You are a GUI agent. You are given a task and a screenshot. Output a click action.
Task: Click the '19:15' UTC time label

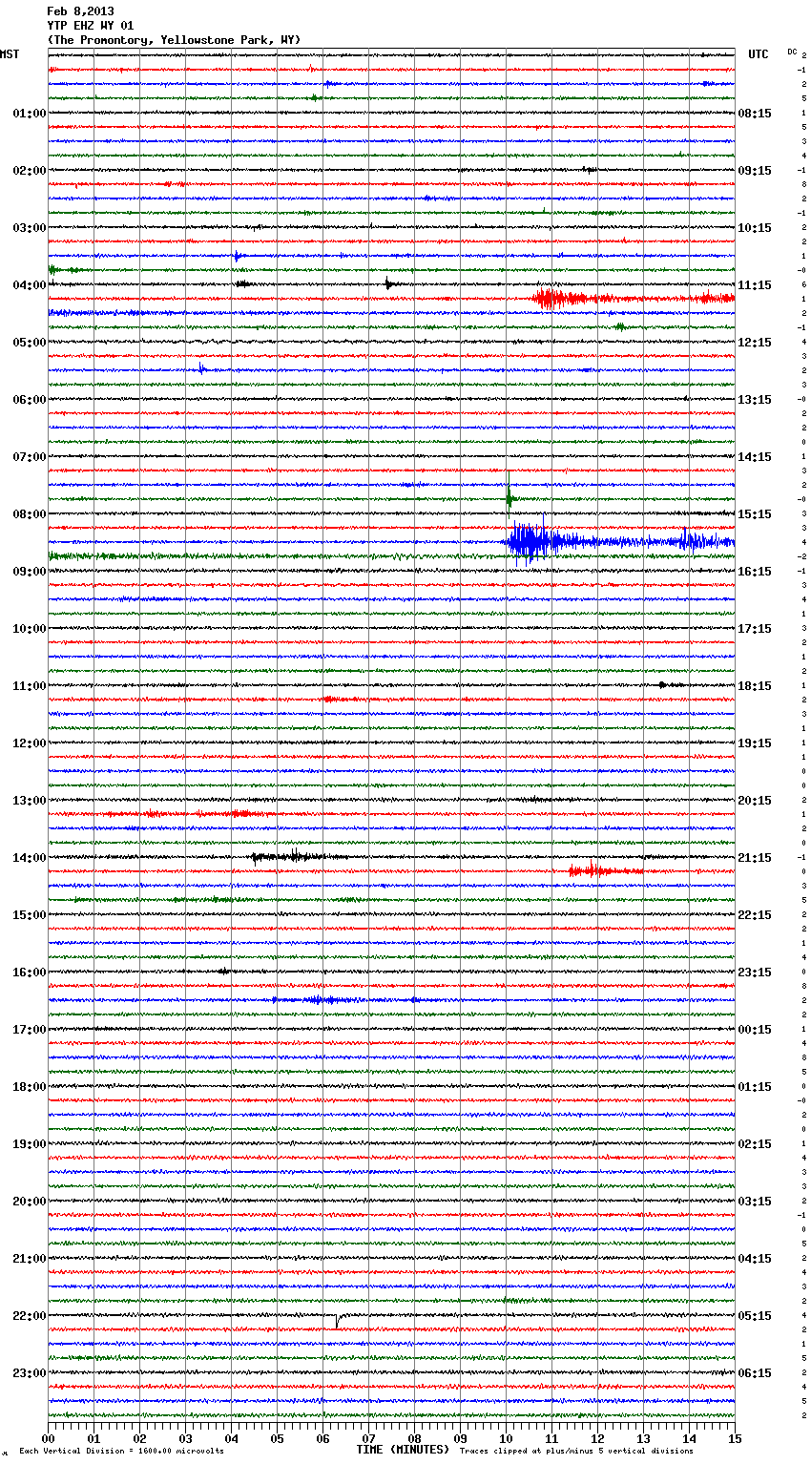[x=755, y=743]
